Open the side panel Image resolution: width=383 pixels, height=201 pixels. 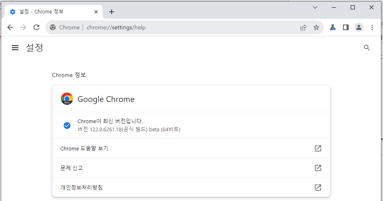tap(346, 27)
